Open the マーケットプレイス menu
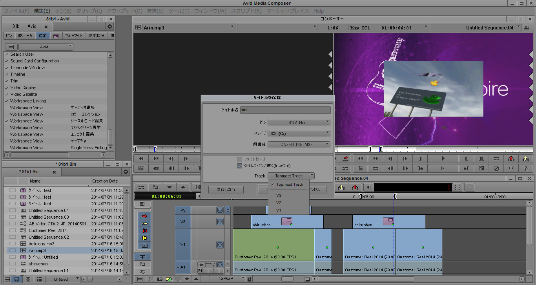 [x=287, y=11]
